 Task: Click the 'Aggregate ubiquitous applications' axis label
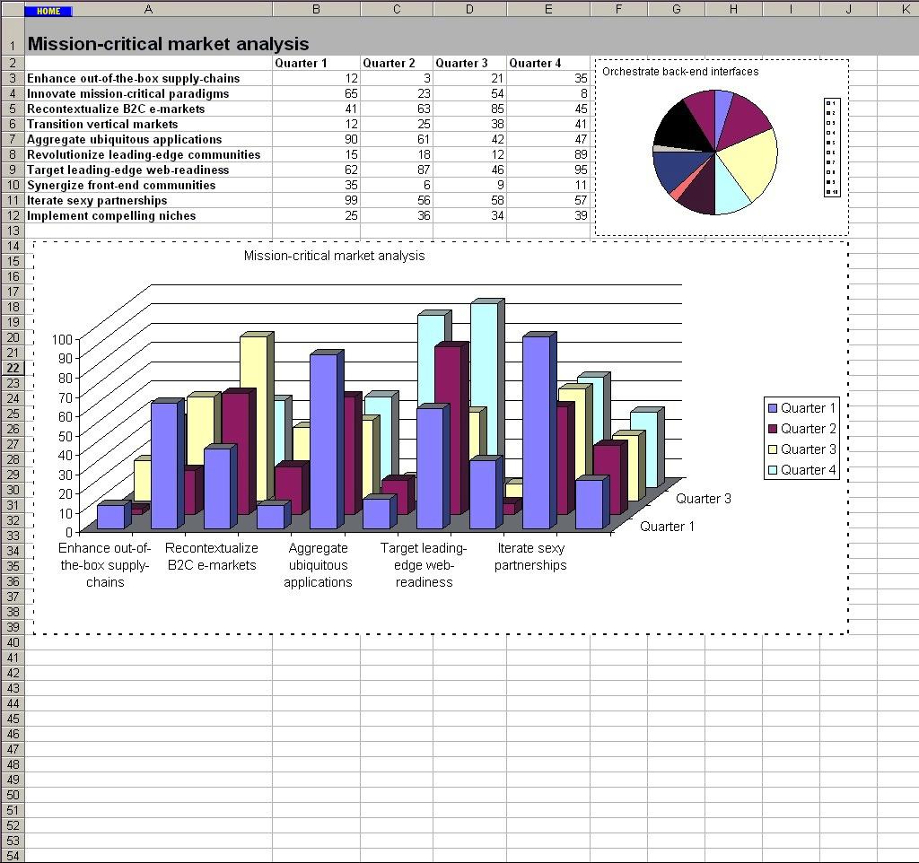tap(318, 565)
